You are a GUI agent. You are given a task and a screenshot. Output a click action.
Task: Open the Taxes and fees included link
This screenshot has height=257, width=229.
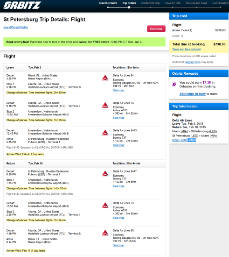186,49
